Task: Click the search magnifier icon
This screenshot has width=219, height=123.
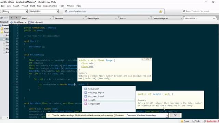Action: 184,11
